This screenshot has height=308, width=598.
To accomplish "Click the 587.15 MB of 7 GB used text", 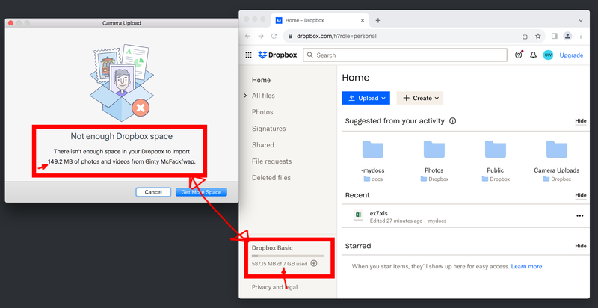I will (x=280, y=263).
